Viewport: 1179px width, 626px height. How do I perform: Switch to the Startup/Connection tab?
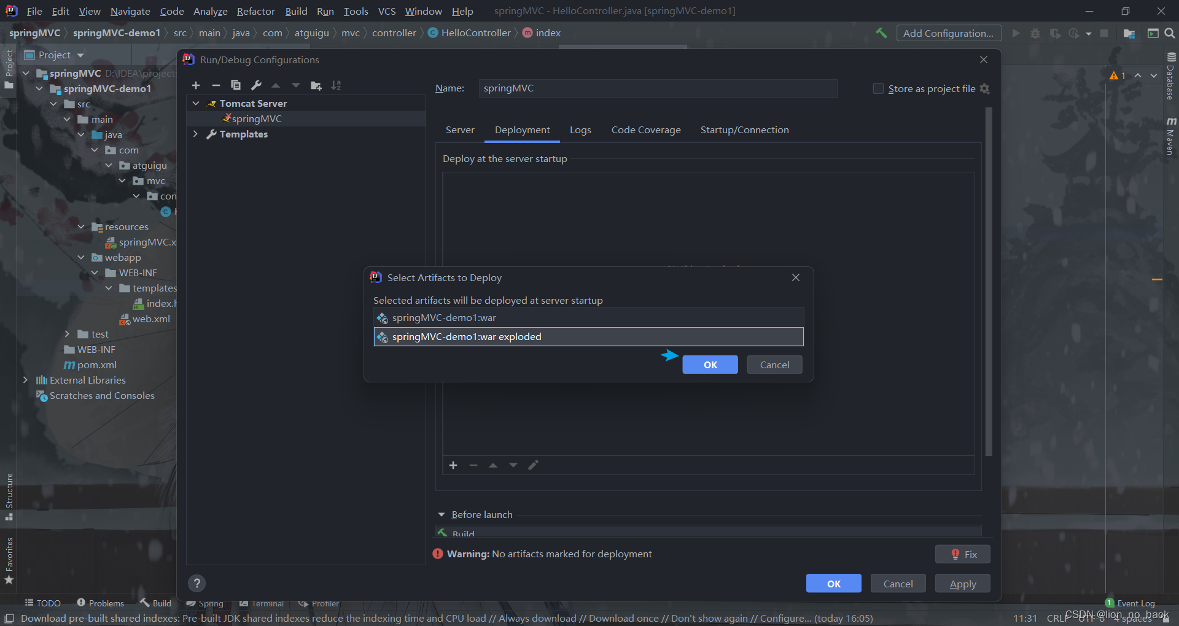744,129
